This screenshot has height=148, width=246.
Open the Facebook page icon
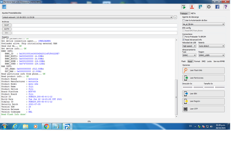point(217,7)
